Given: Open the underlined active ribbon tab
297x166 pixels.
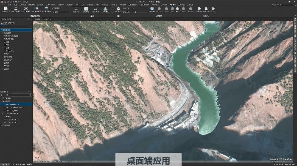Looking at the screenshot, I should coord(172,5).
